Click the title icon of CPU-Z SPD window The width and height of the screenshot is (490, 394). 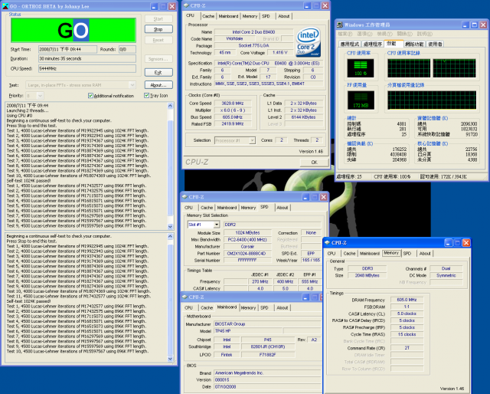tap(185, 197)
